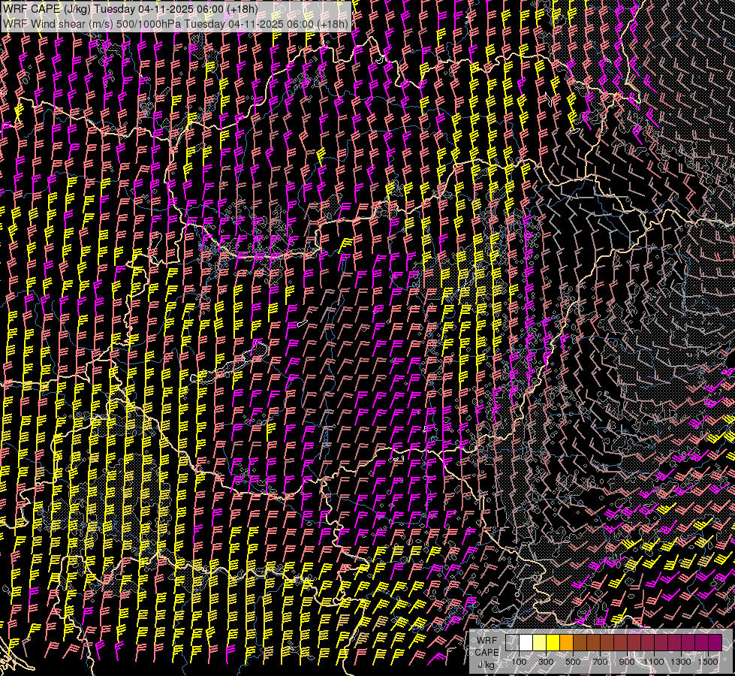Click the 100 legend value label
Viewport: 735px width, 676px height.
(519, 662)
